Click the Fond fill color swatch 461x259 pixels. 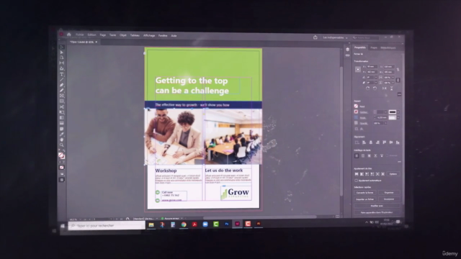pyautogui.click(x=356, y=106)
